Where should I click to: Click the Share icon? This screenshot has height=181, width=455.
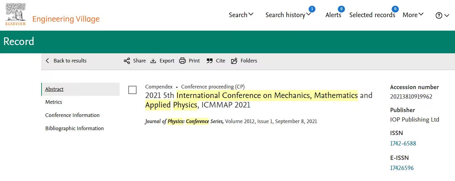(x=127, y=61)
